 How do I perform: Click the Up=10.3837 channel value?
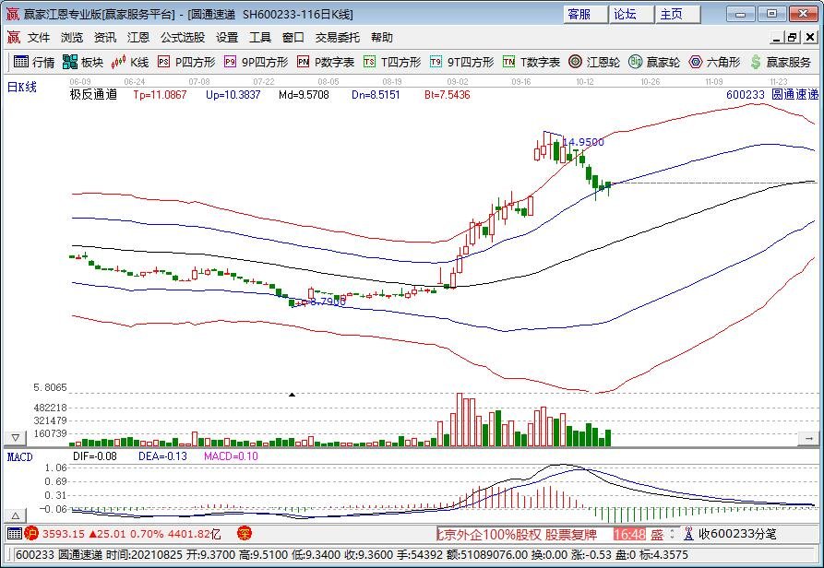[233, 95]
